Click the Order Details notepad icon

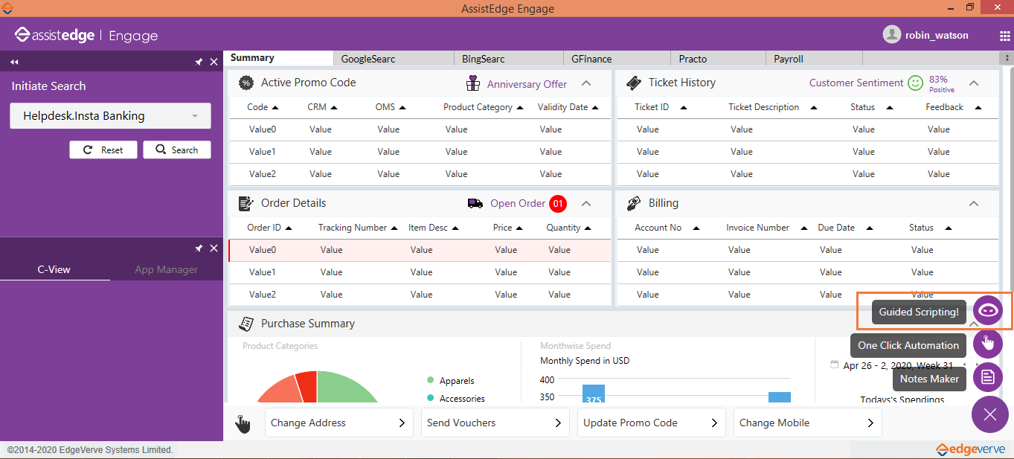pos(246,203)
